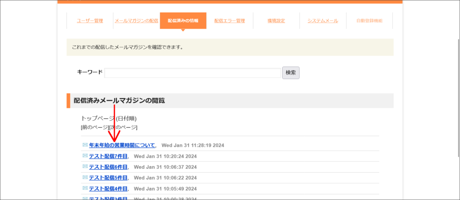460x200 pixels.
Task: Select the active 配信済みの情報 tab
Action: (x=183, y=21)
